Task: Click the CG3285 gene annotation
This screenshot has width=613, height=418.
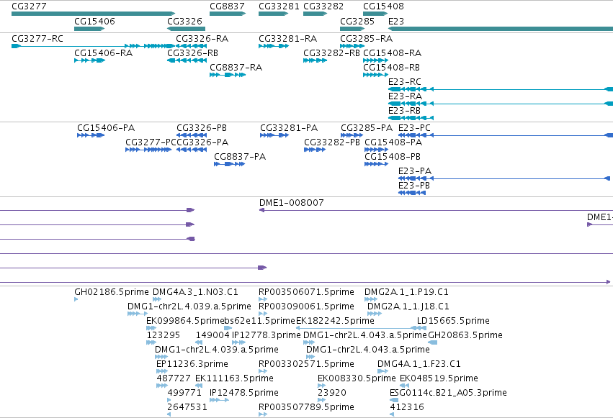Action: (x=352, y=29)
